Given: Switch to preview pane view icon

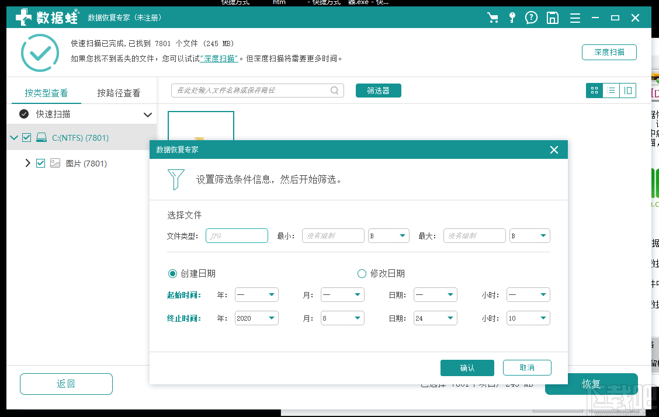Looking at the screenshot, I should [628, 91].
